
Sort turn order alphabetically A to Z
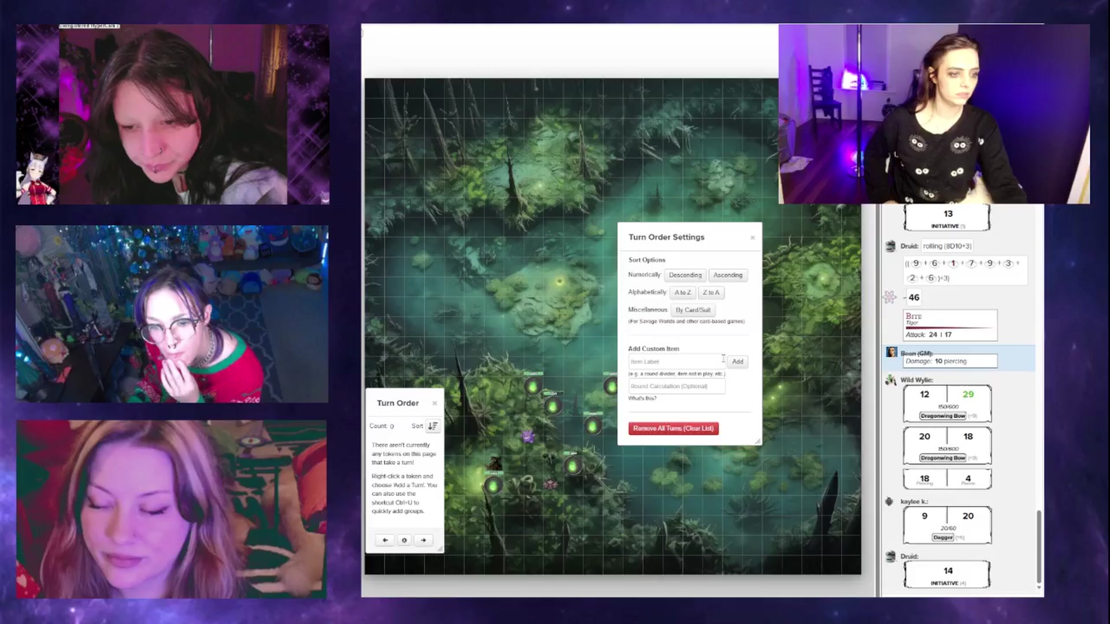click(683, 292)
